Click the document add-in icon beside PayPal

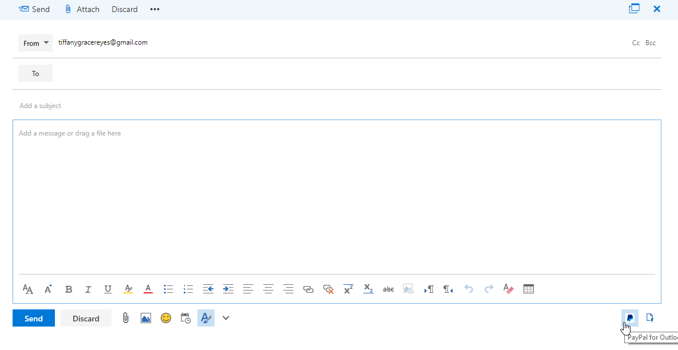(649, 318)
